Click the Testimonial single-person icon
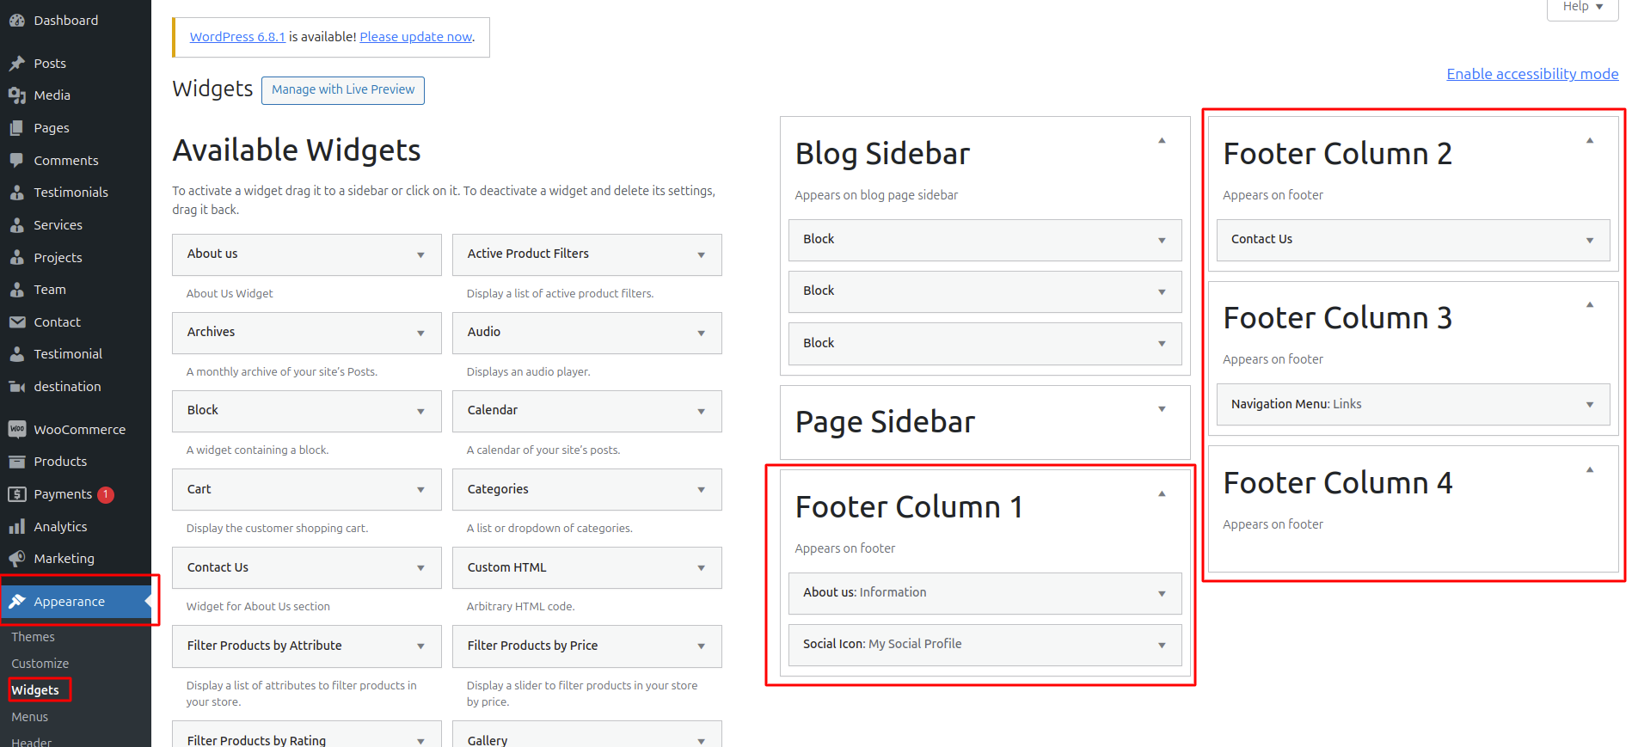 (16, 354)
